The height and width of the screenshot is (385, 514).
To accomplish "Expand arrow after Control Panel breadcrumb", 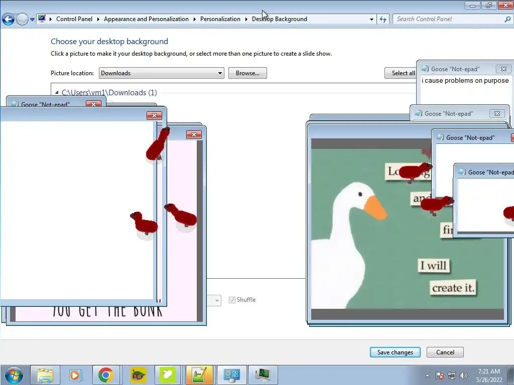I will [98, 19].
